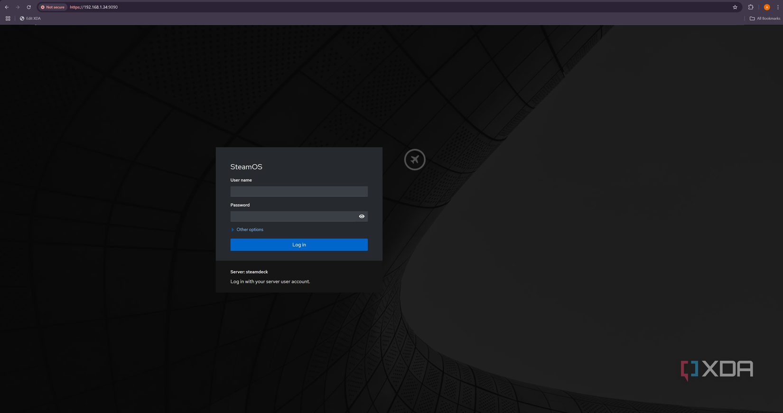Go back using browser back arrow

(7, 7)
